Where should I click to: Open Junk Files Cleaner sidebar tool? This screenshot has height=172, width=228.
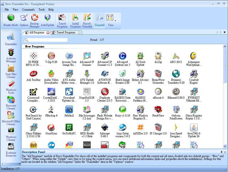click(x=11, y=71)
